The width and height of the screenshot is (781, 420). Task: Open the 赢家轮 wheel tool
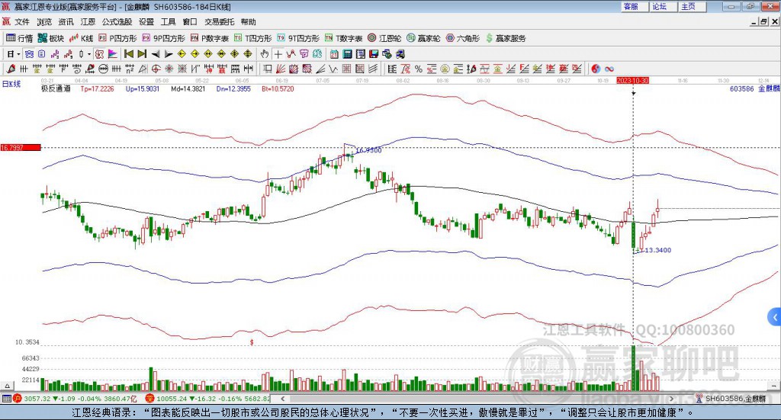tap(423, 38)
